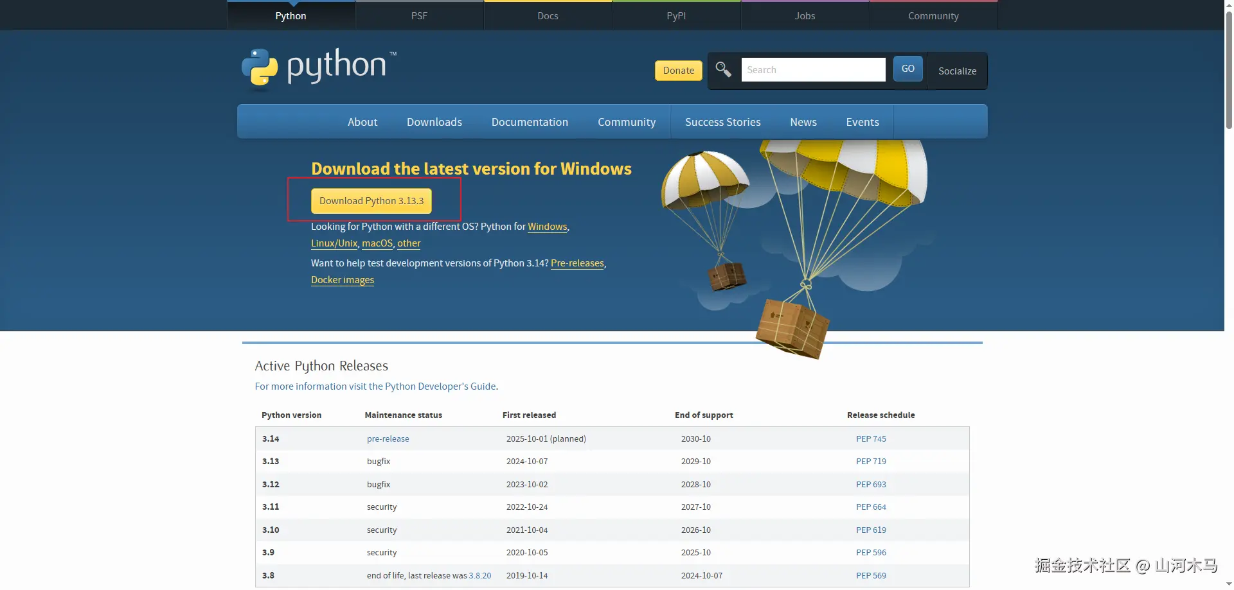
Task: Focus the Search input field
Action: pyautogui.click(x=813, y=69)
